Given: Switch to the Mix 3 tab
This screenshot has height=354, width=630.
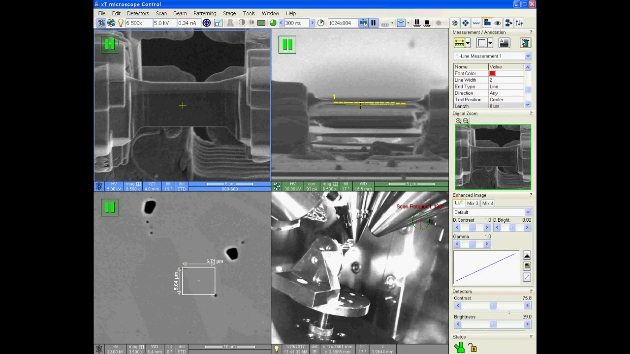Looking at the screenshot, I should (x=472, y=203).
